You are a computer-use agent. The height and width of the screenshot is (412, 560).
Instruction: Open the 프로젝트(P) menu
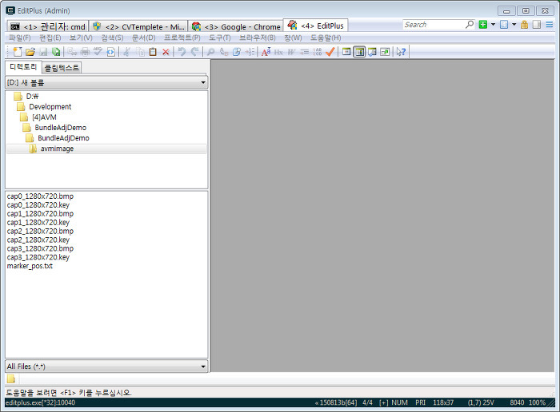point(182,38)
